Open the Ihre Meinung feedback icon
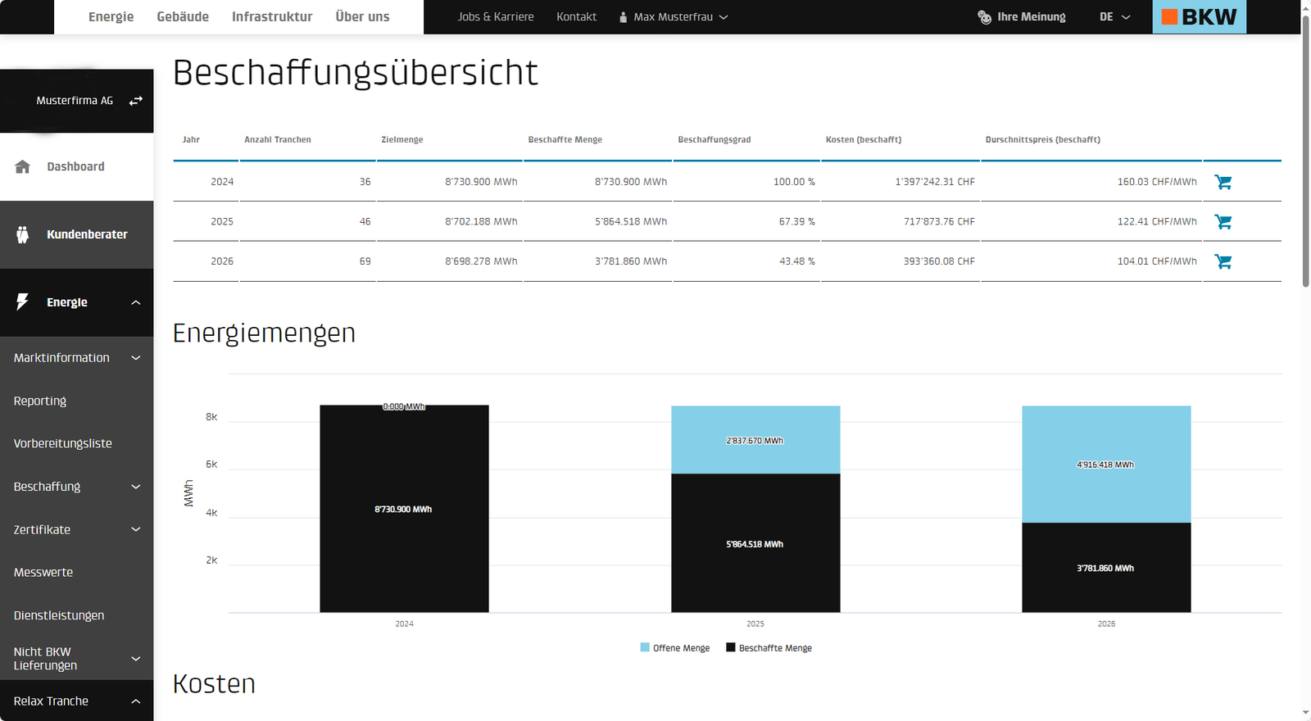The width and height of the screenshot is (1311, 721). pos(984,17)
